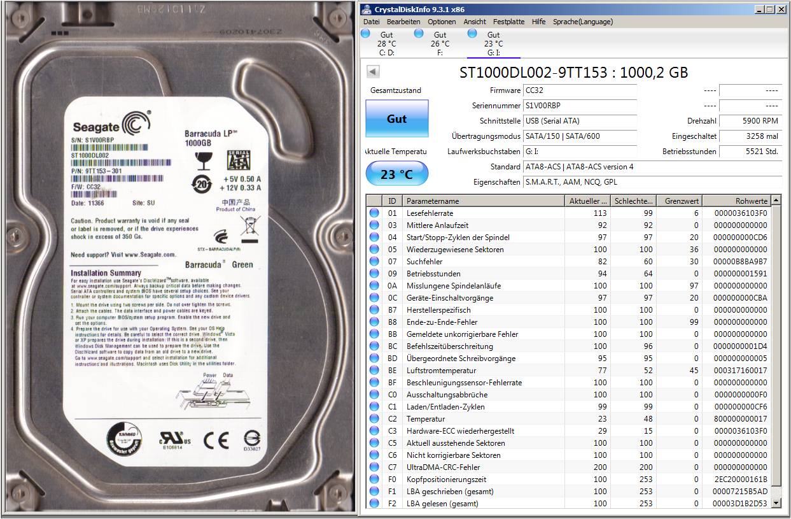This screenshot has height=519, width=791.
Task: Click status orb for Gemeldete unkorrigierbare Fehler
Action: pos(374,334)
